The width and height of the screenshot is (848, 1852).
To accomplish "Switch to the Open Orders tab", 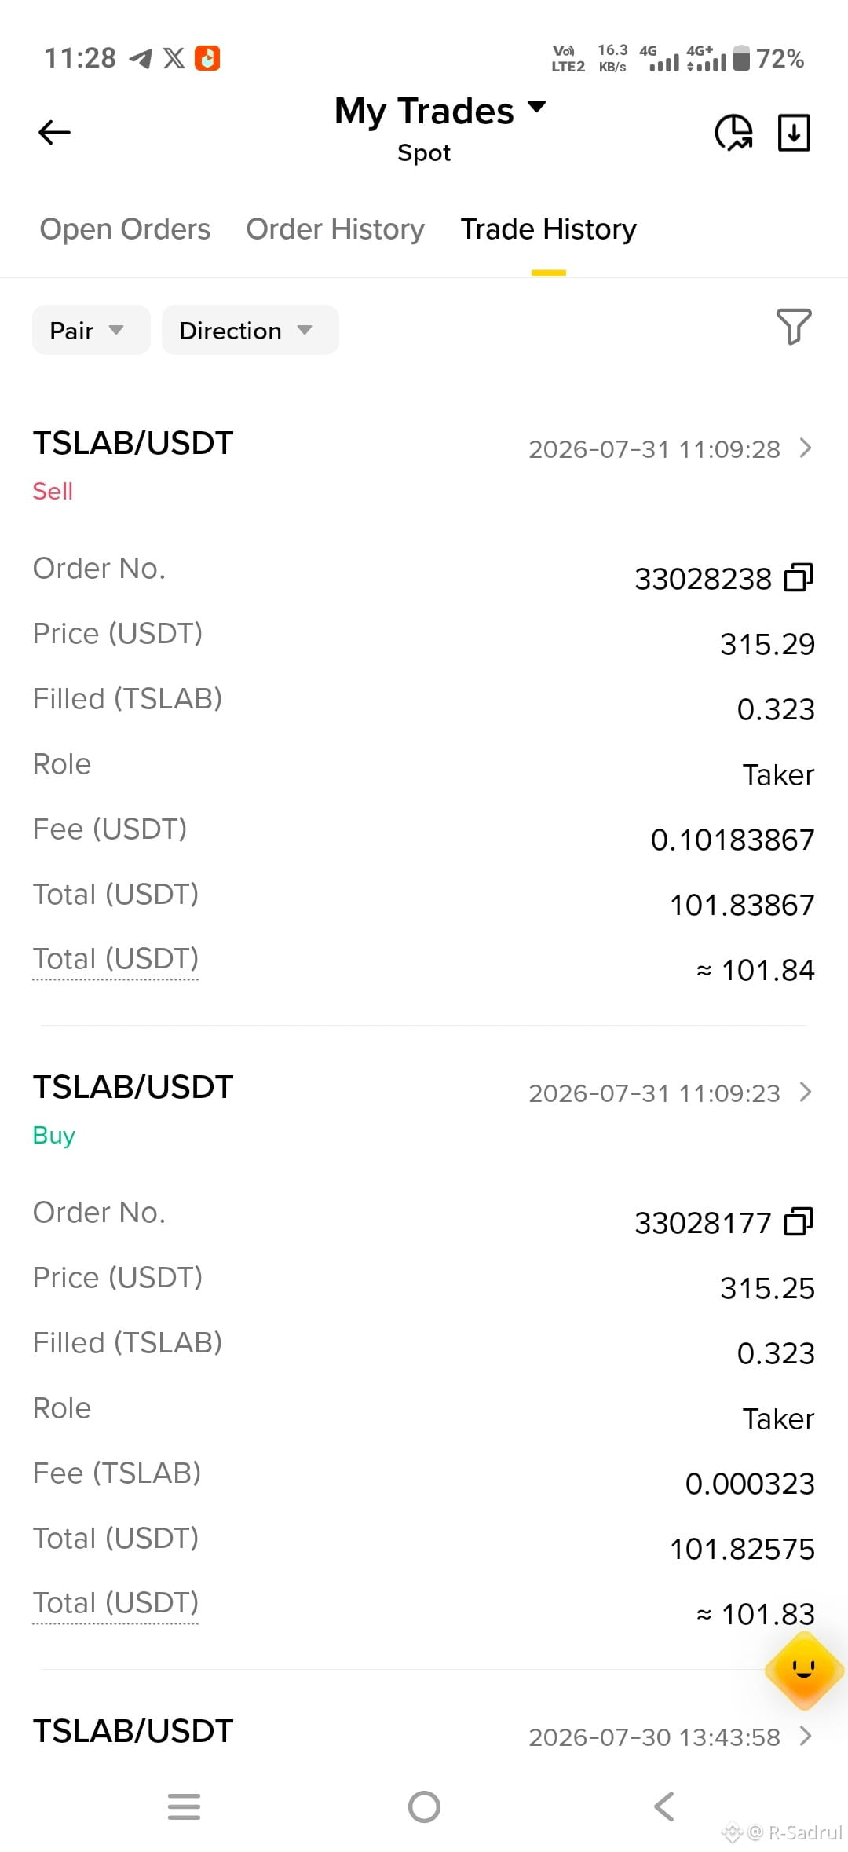I will click(x=125, y=229).
